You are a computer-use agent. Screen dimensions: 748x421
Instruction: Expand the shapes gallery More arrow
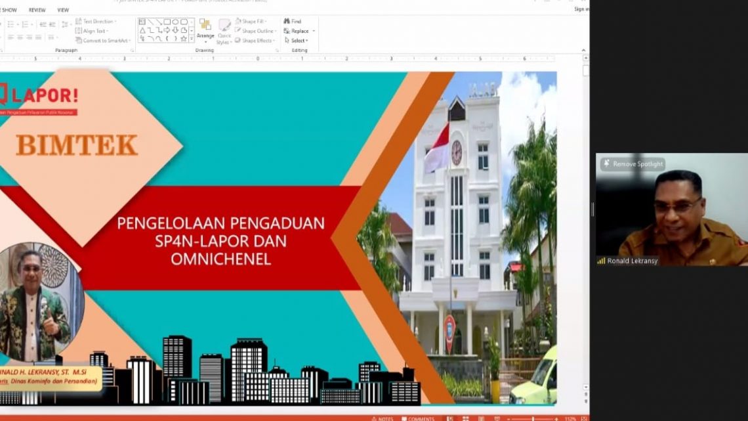(192, 39)
